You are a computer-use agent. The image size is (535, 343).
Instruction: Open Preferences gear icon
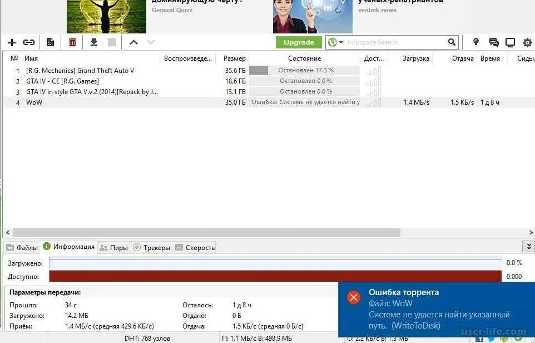point(527,42)
